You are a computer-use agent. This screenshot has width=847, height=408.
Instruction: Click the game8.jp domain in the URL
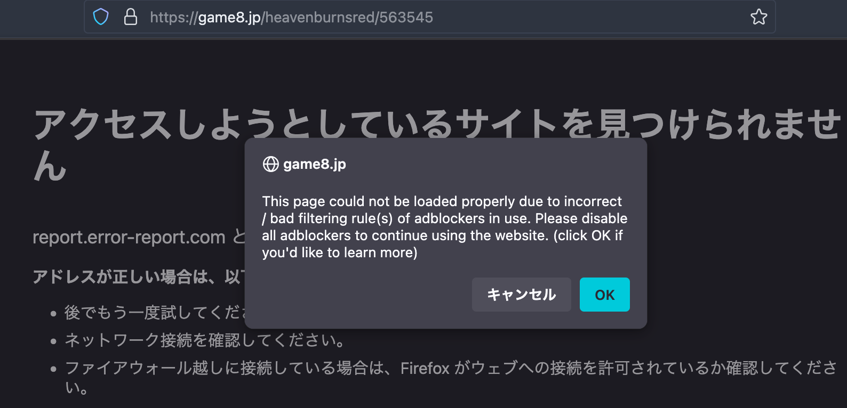(x=229, y=18)
